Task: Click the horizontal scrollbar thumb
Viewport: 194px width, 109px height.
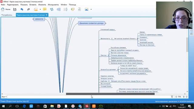Action: tap(110, 94)
